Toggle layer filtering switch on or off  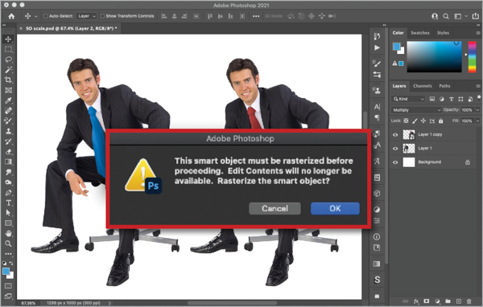[x=479, y=98]
